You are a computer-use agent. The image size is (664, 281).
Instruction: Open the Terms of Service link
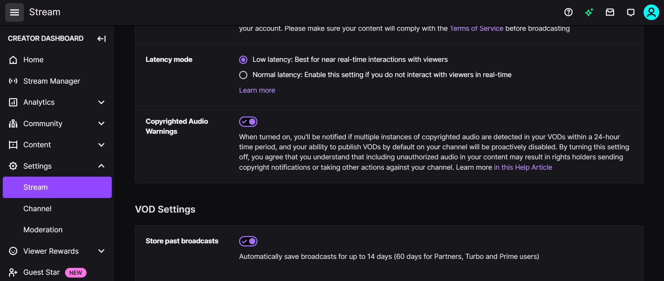click(x=476, y=29)
